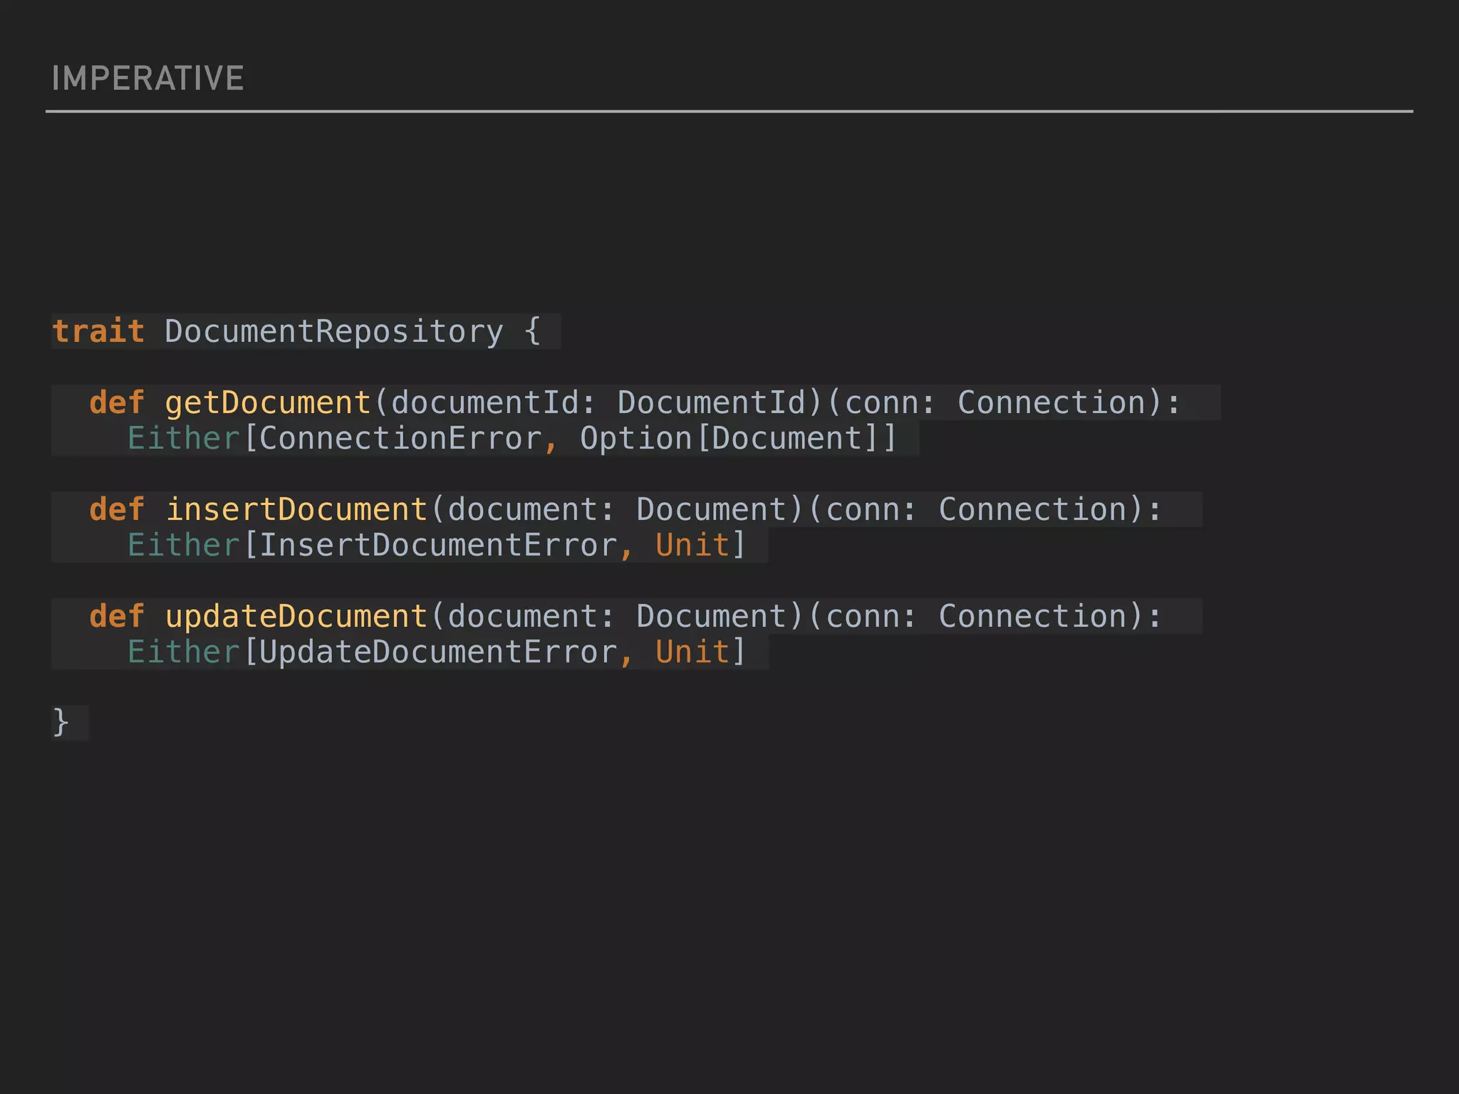Click the DocumentRepository trait name
1459x1094 pixels.
coord(334,332)
